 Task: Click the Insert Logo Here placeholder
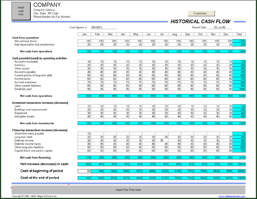21,11
